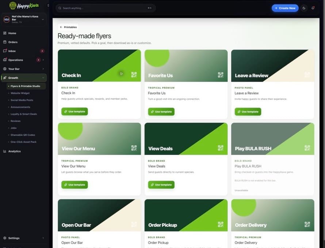The width and height of the screenshot is (325, 248).
Task: Select Website Widget submenu item
Action: pyautogui.click(x=20, y=93)
